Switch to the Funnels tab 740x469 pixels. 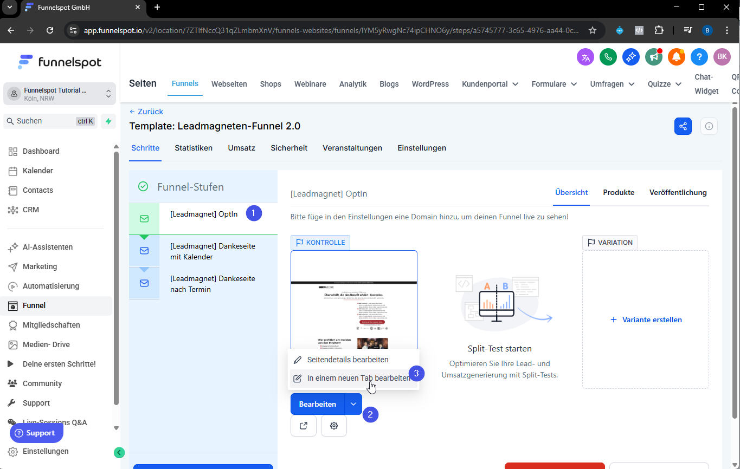click(185, 84)
